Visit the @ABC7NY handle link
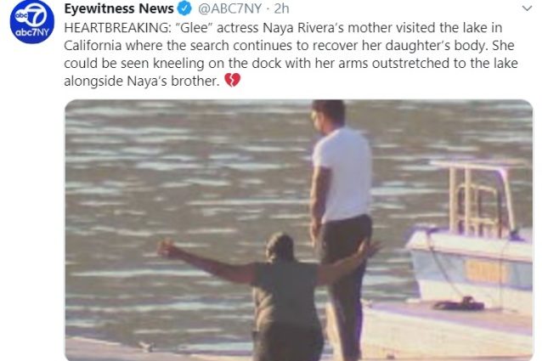The image size is (542, 361). 230,8
